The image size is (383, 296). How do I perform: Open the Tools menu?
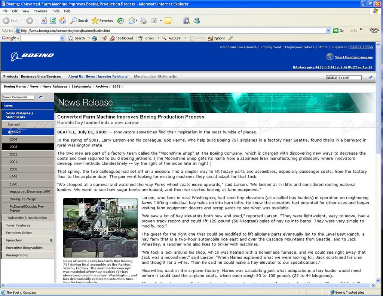click(56, 11)
